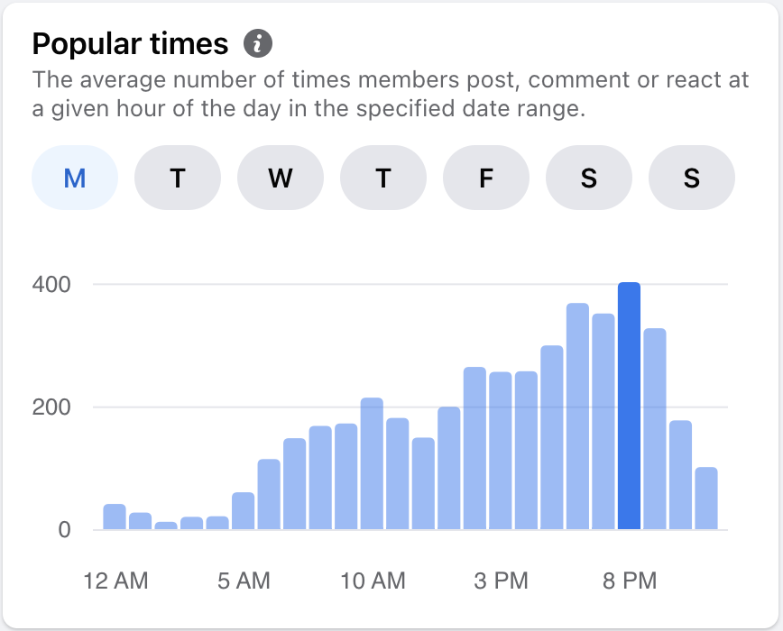Select Monday in the day selector

[75, 178]
